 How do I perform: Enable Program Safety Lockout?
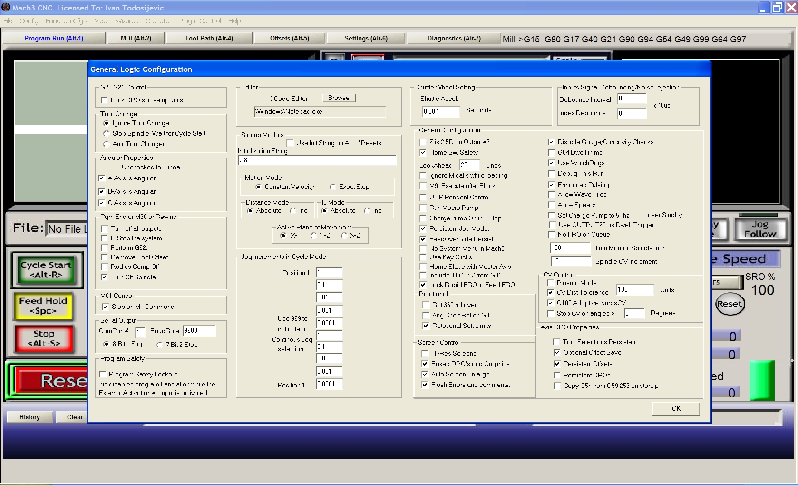coord(103,375)
